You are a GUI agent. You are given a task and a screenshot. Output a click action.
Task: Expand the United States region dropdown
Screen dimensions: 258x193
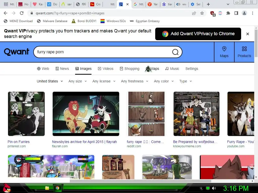pos(50,81)
